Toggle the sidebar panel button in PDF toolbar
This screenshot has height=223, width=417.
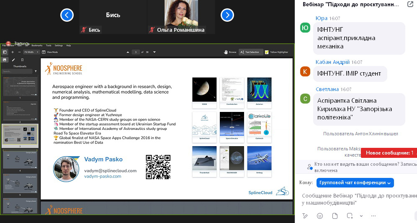[5, 52]
